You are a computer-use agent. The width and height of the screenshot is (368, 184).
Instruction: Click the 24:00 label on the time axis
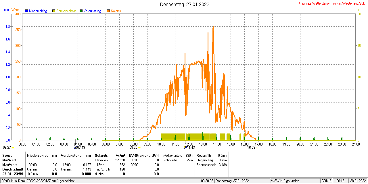tap(356, 144)
